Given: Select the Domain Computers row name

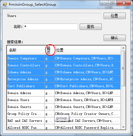Looking at the screenshot, I should pos(26,58).
